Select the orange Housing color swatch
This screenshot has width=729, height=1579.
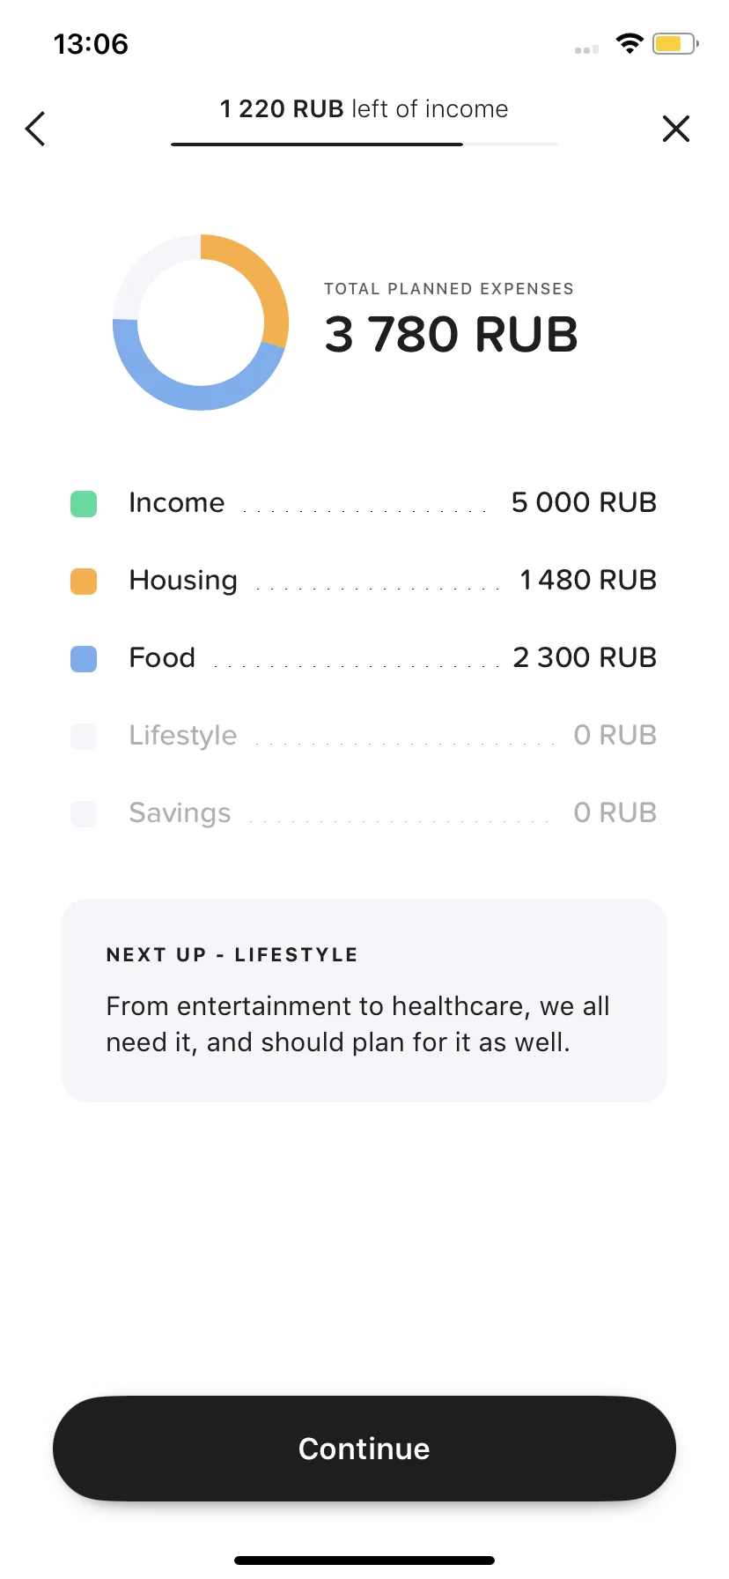click(x=84, y=582)
